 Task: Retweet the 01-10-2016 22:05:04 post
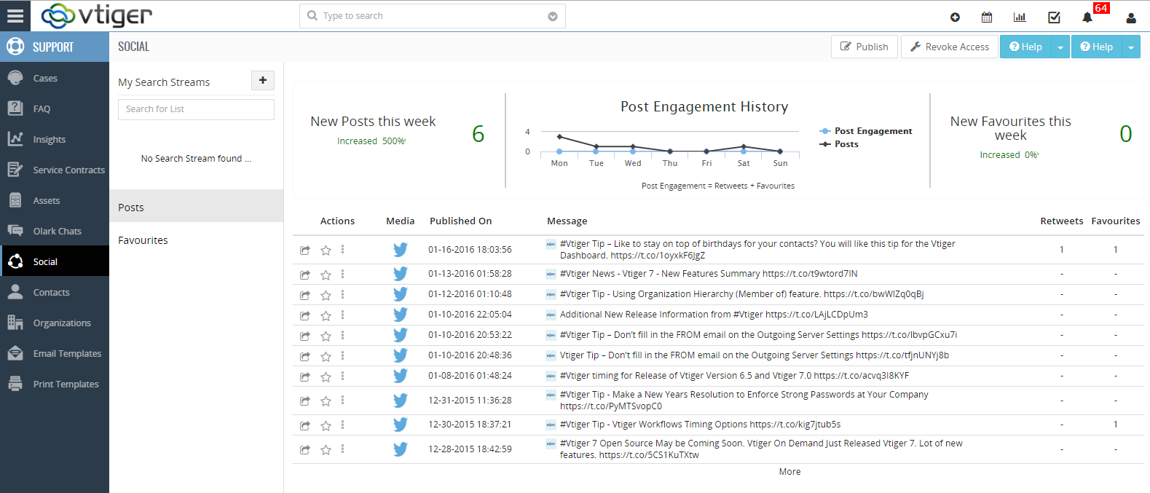305,316
